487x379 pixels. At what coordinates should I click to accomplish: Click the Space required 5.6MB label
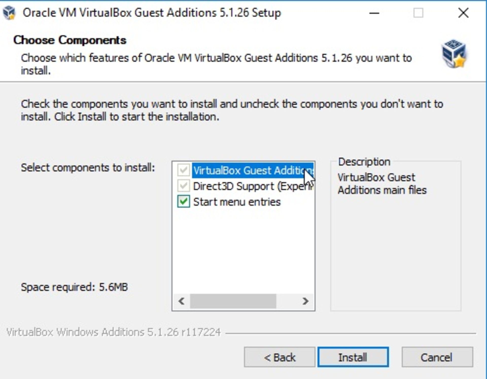[74, 287]
